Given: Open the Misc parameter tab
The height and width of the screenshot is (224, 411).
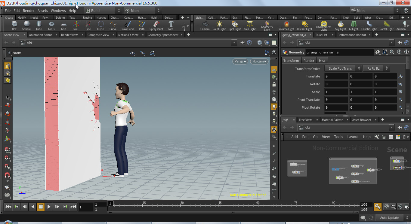Looking at the screenshot, I should [322, 61].
